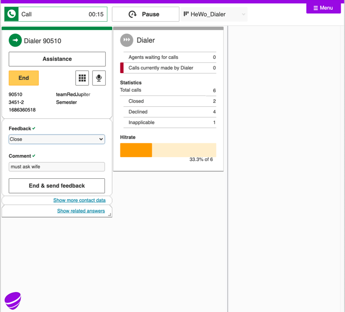
Task: Click the gray Dialer fast-forward icon
Action: pos(127,40)
